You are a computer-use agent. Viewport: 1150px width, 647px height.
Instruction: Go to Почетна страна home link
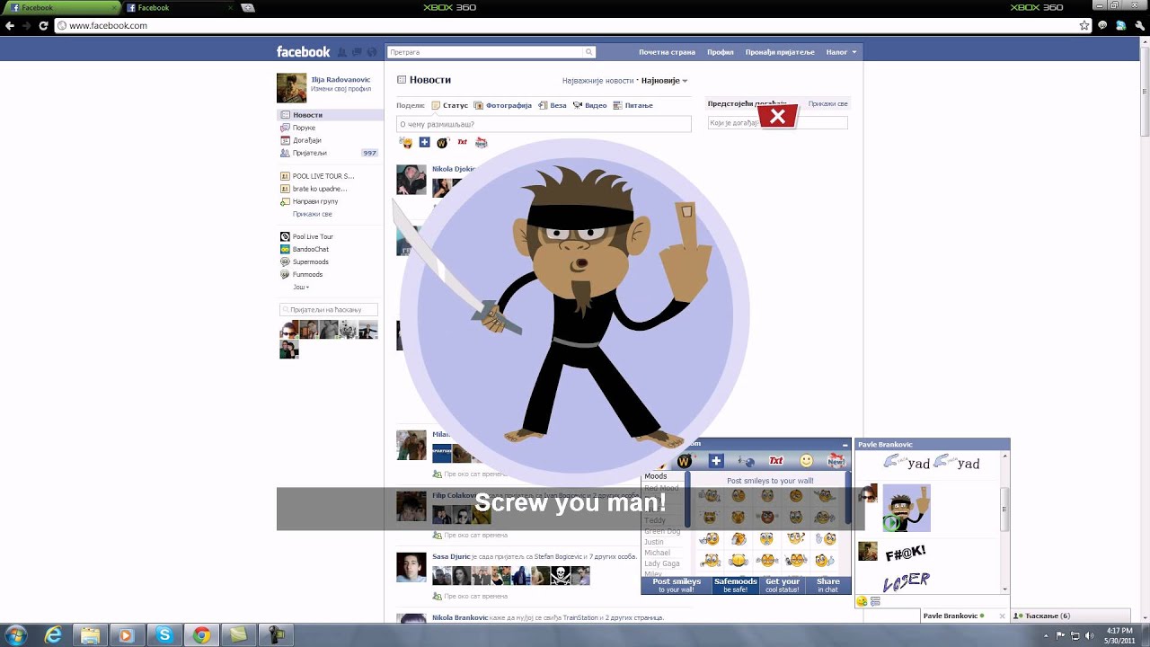[667, 52]
